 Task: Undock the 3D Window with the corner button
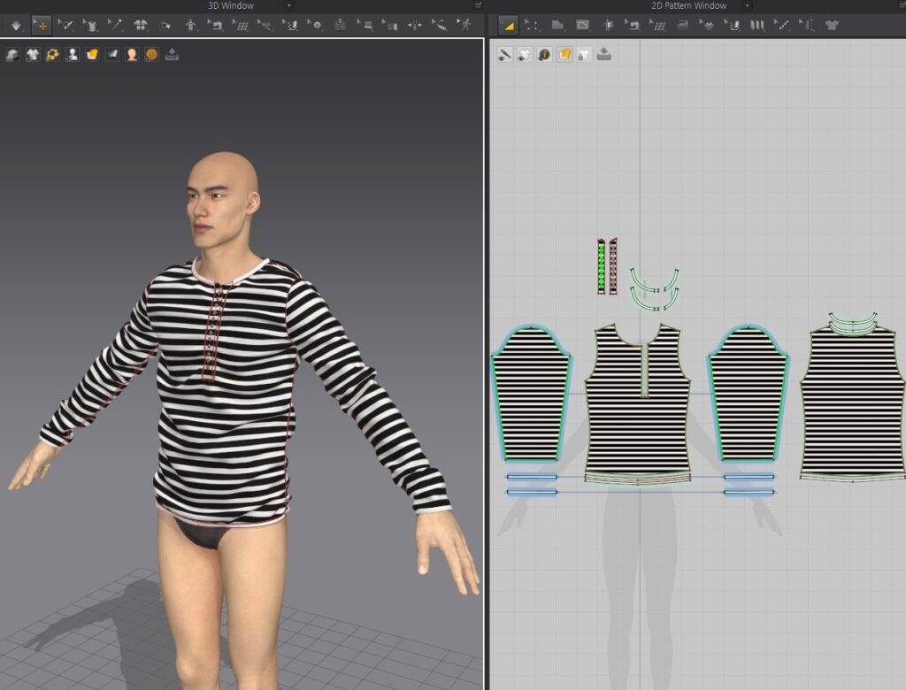479,5
